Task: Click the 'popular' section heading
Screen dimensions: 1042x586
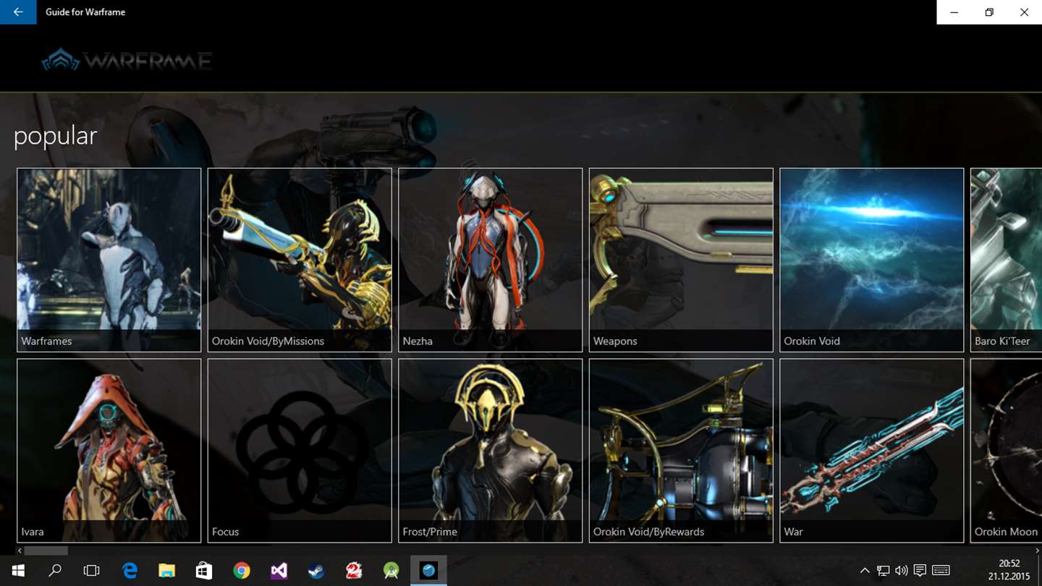Action: coord(55,136)
